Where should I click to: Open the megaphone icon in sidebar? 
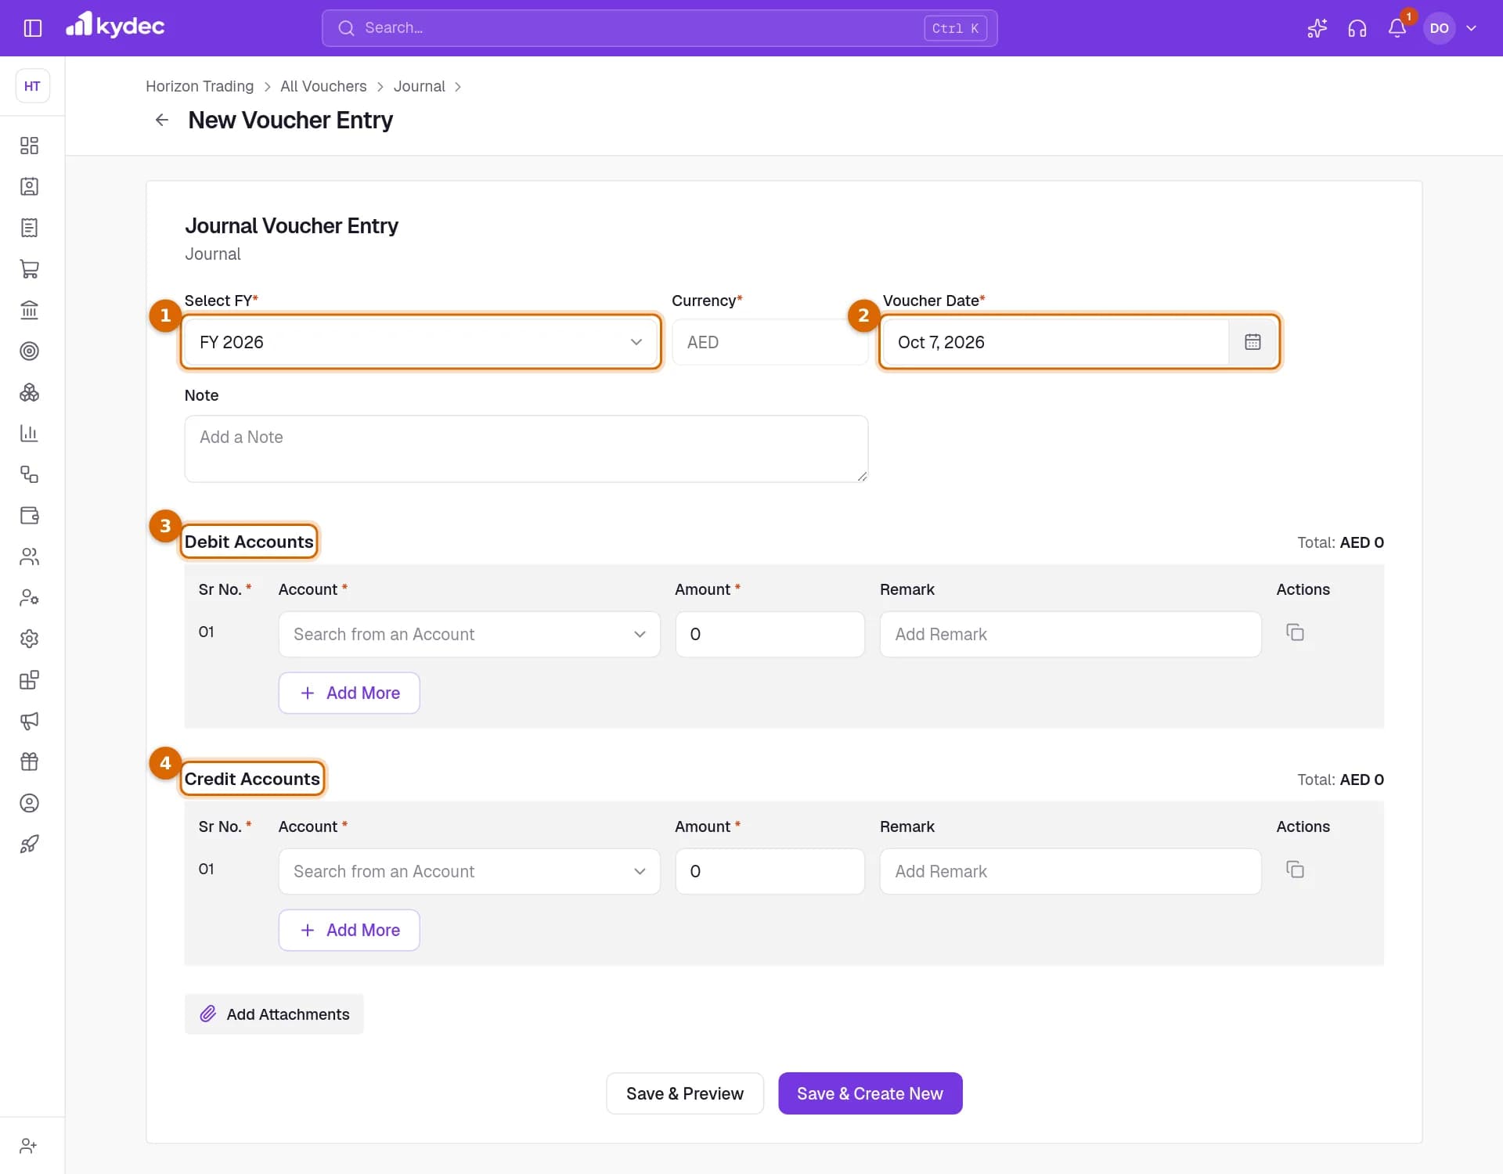click(29, 721)
